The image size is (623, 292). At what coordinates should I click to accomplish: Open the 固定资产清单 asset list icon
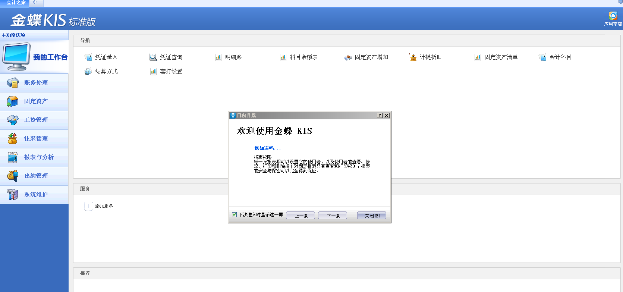[478, 57]
